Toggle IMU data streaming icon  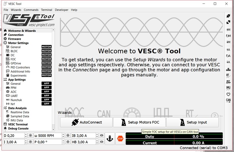pos(228,88)
